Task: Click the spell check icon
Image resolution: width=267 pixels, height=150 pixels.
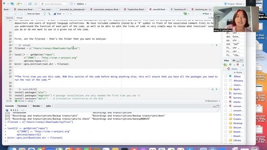Action: click(x=45, y=14)
